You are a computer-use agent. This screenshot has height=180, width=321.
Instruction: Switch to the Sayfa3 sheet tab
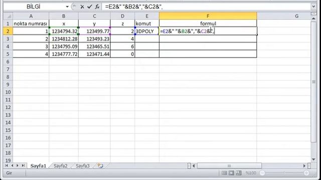click(x=82, y=166)
